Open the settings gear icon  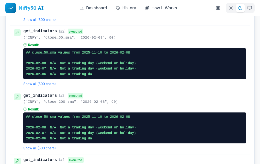click(218, 8)
